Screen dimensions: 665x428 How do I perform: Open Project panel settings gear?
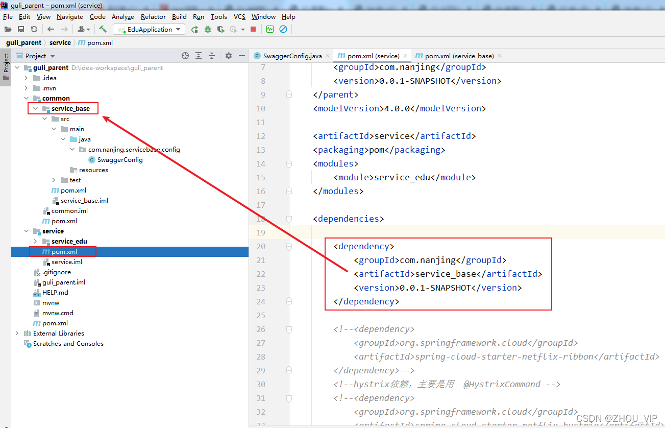point(229,56)
